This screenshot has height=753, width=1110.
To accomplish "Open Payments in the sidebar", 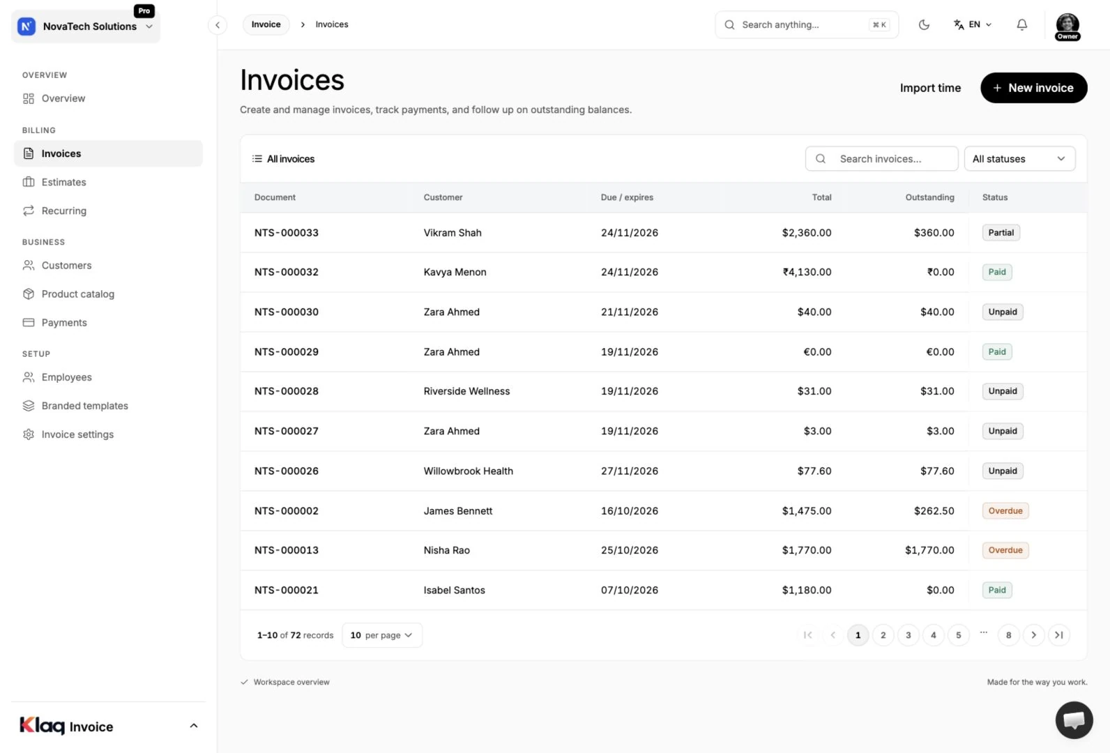I will [x=108, y=323].
